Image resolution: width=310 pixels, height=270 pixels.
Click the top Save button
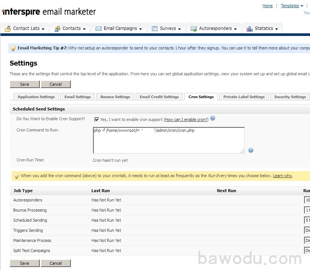click(24, 84)
